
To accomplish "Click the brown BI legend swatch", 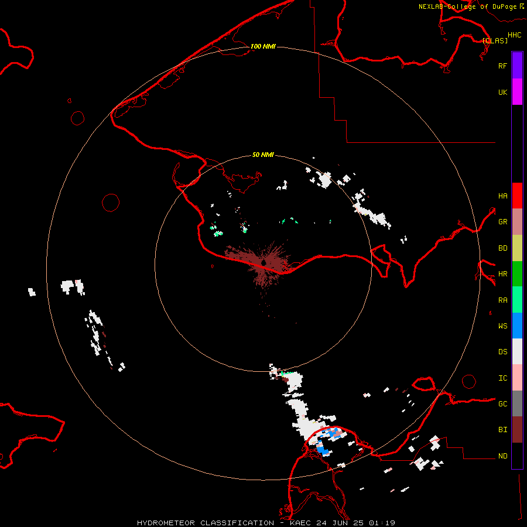I will pos(517,430).
